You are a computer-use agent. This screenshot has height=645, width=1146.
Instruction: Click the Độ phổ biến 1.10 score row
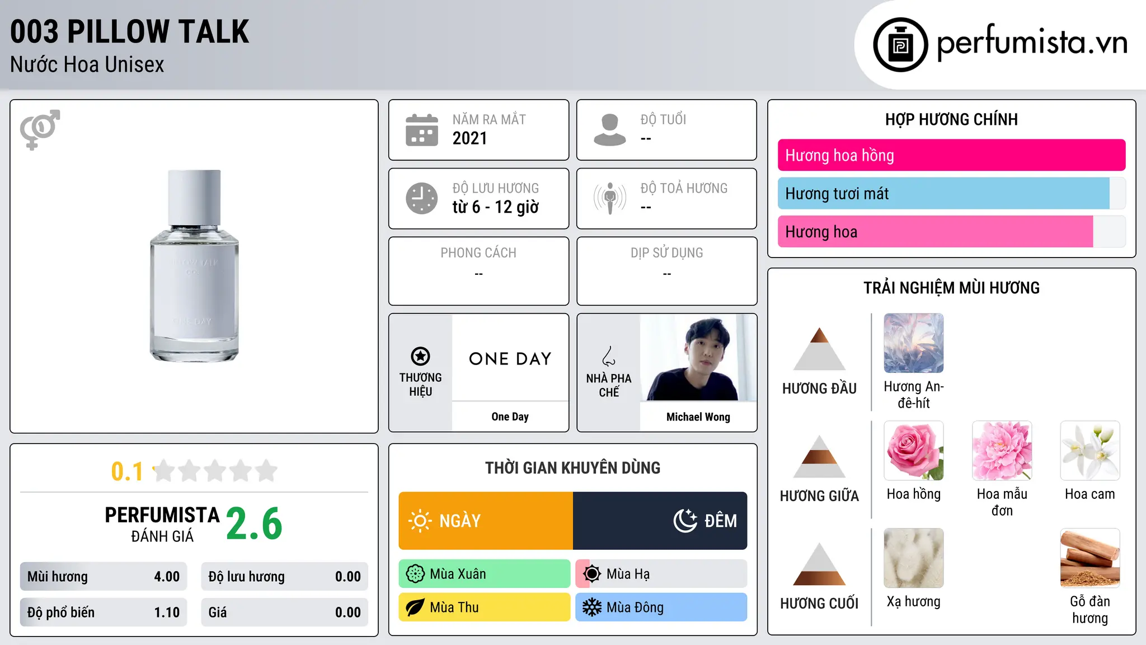(x=104, y=613)
